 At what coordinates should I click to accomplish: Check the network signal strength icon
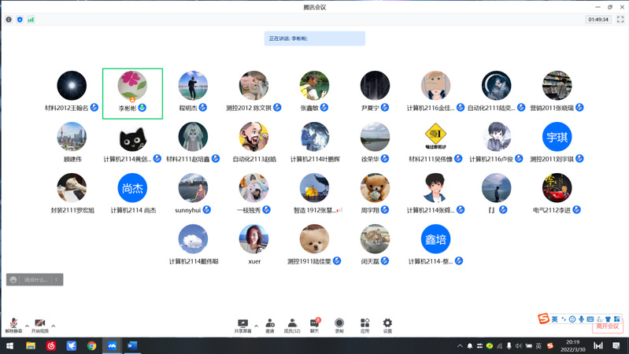[31, 19]
